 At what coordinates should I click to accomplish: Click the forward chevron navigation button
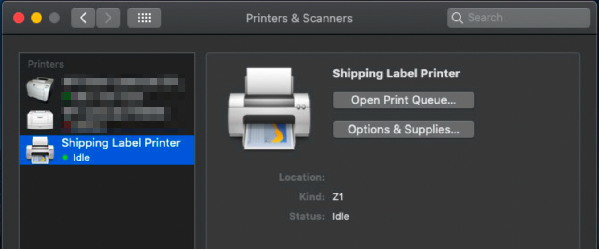click(108, 18)
